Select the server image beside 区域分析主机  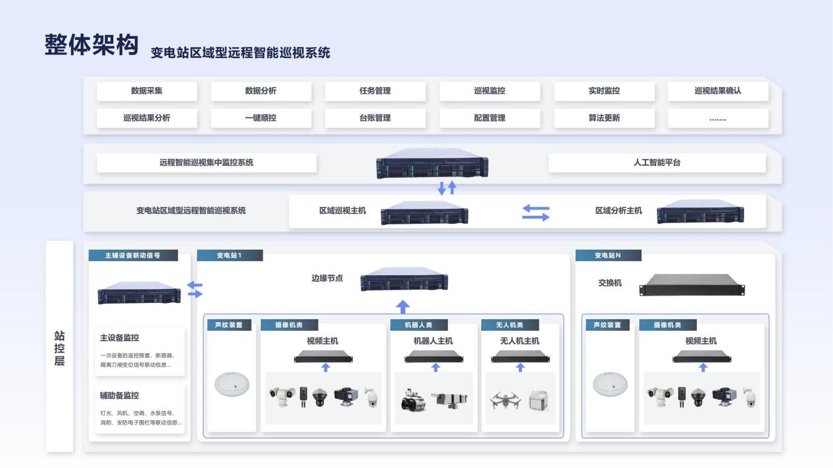tap(700, 213)
